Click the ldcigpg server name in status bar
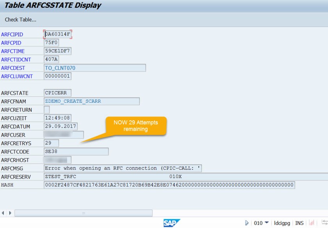Screen dimensions: 328x228 point(282,223)
